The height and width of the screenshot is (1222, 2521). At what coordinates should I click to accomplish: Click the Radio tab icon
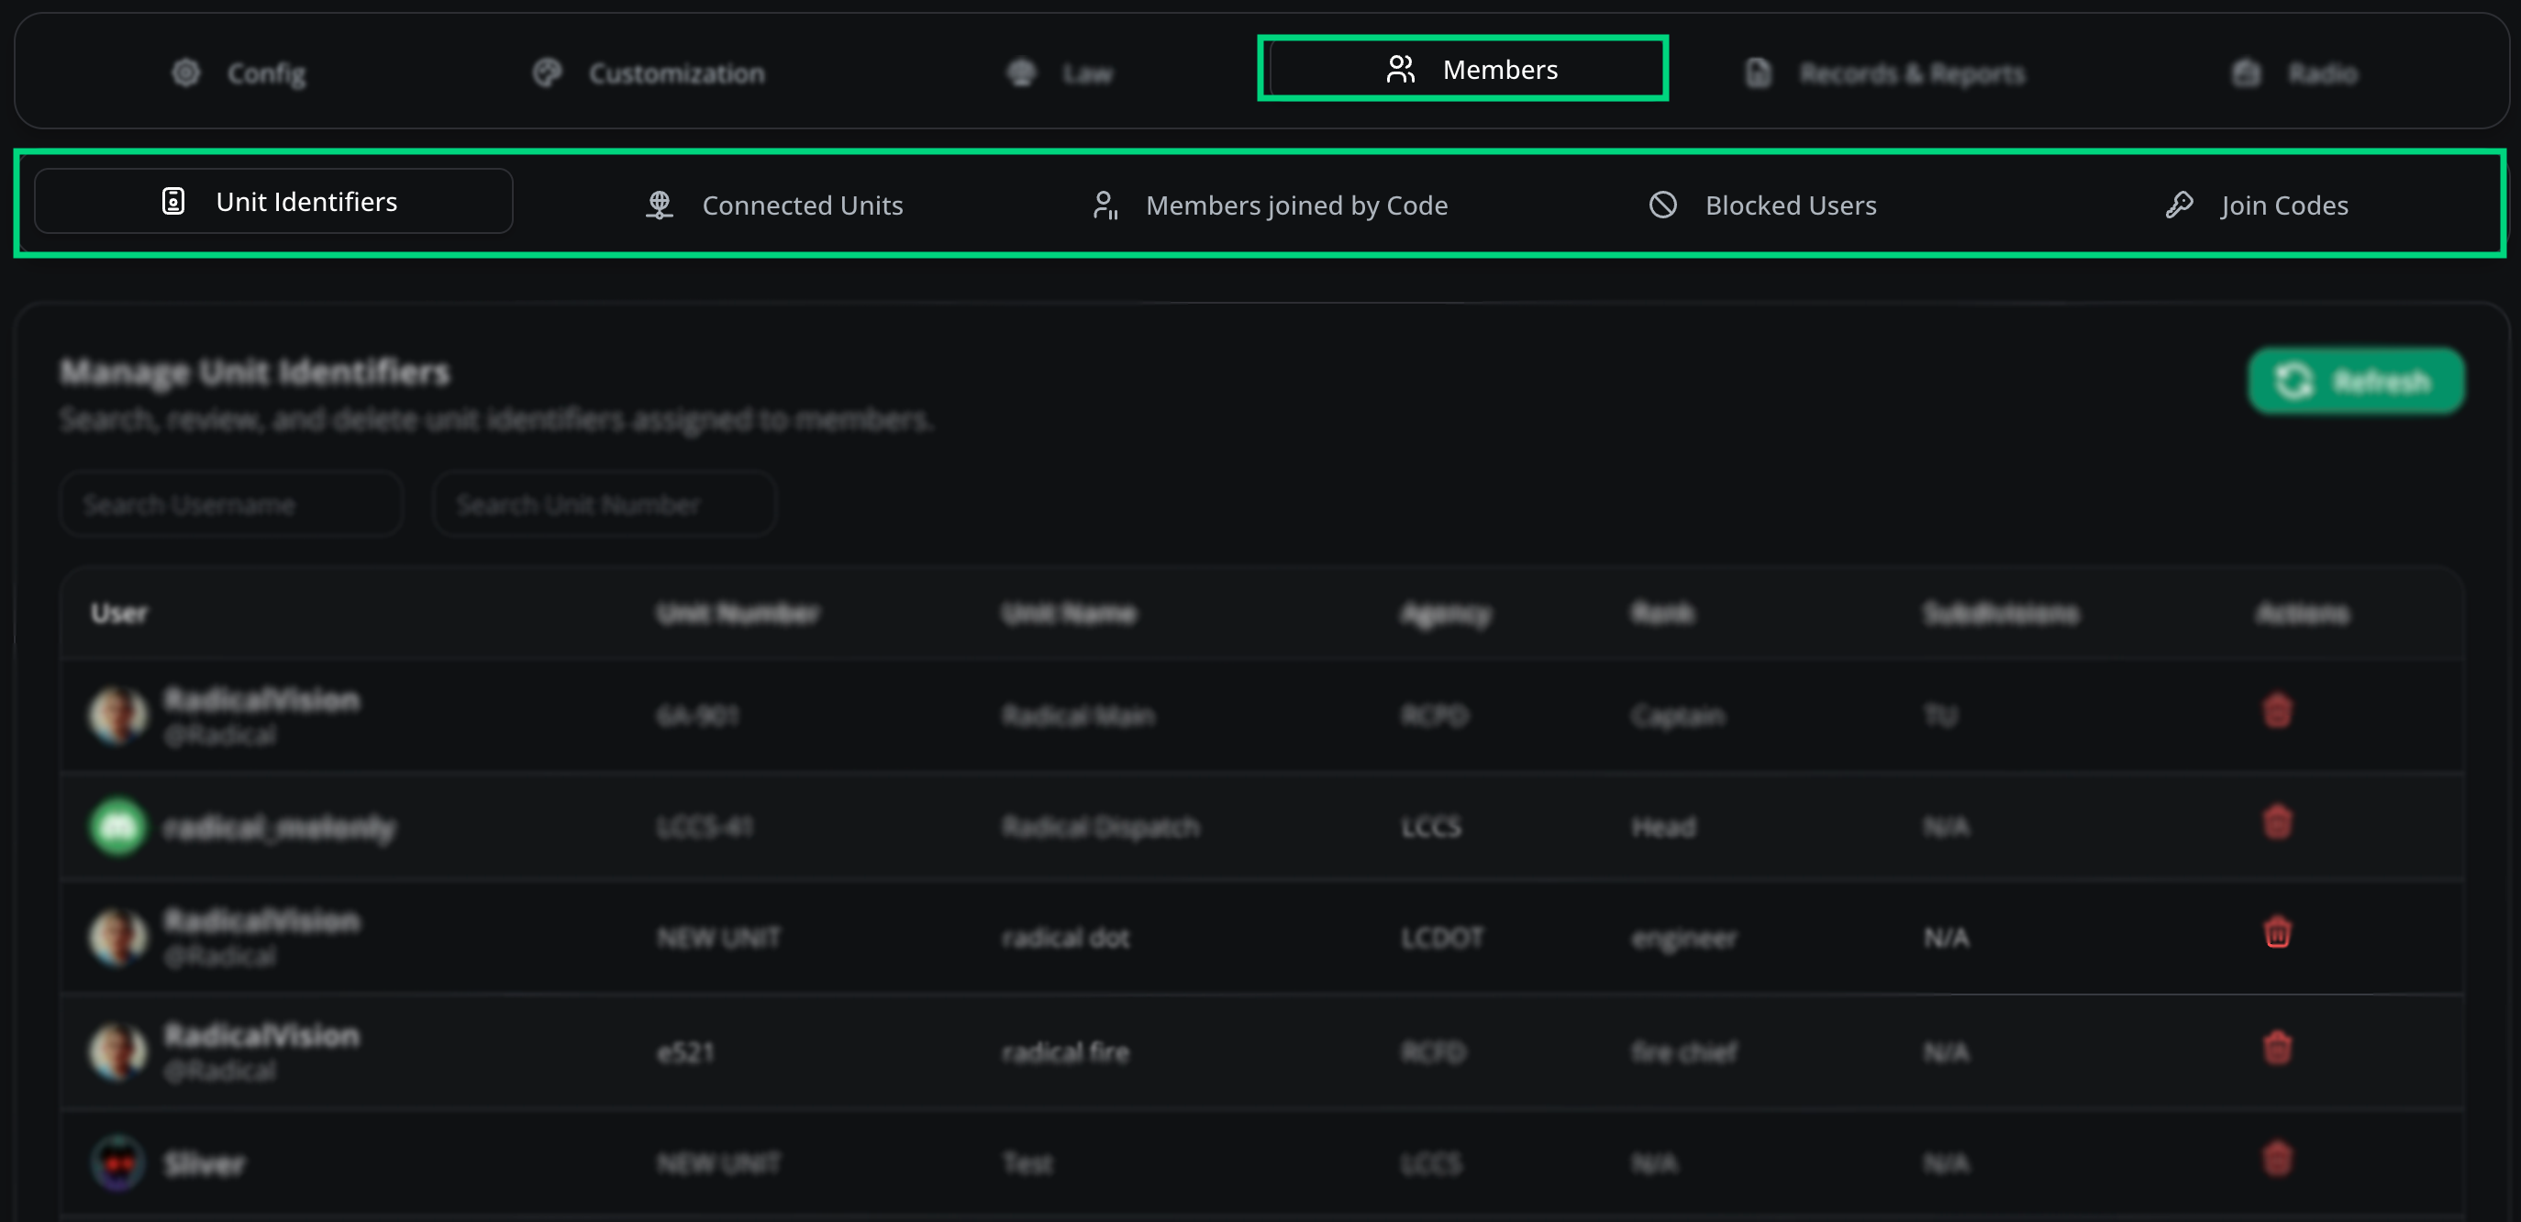[x=2247, y=72]
